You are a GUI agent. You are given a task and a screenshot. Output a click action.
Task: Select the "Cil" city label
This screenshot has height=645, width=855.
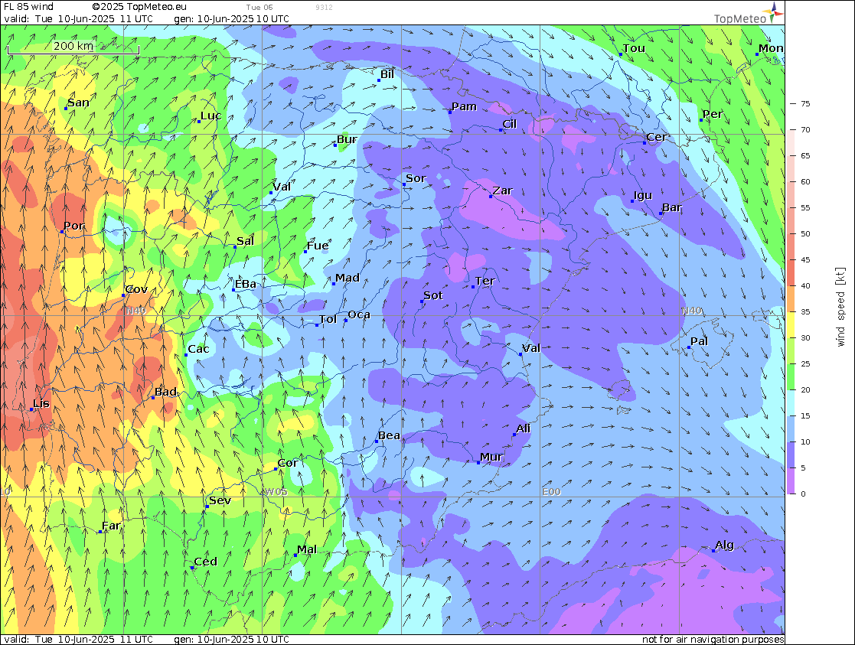pyautogui.click(x=509, y=124)
